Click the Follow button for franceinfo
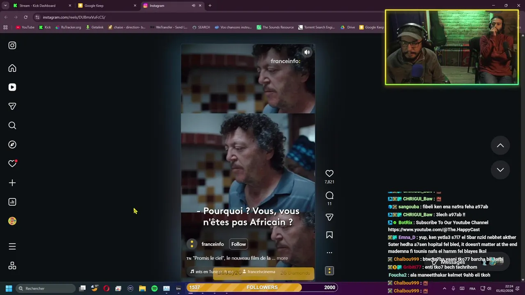The image size is (525, 295). tap(238, 244)
